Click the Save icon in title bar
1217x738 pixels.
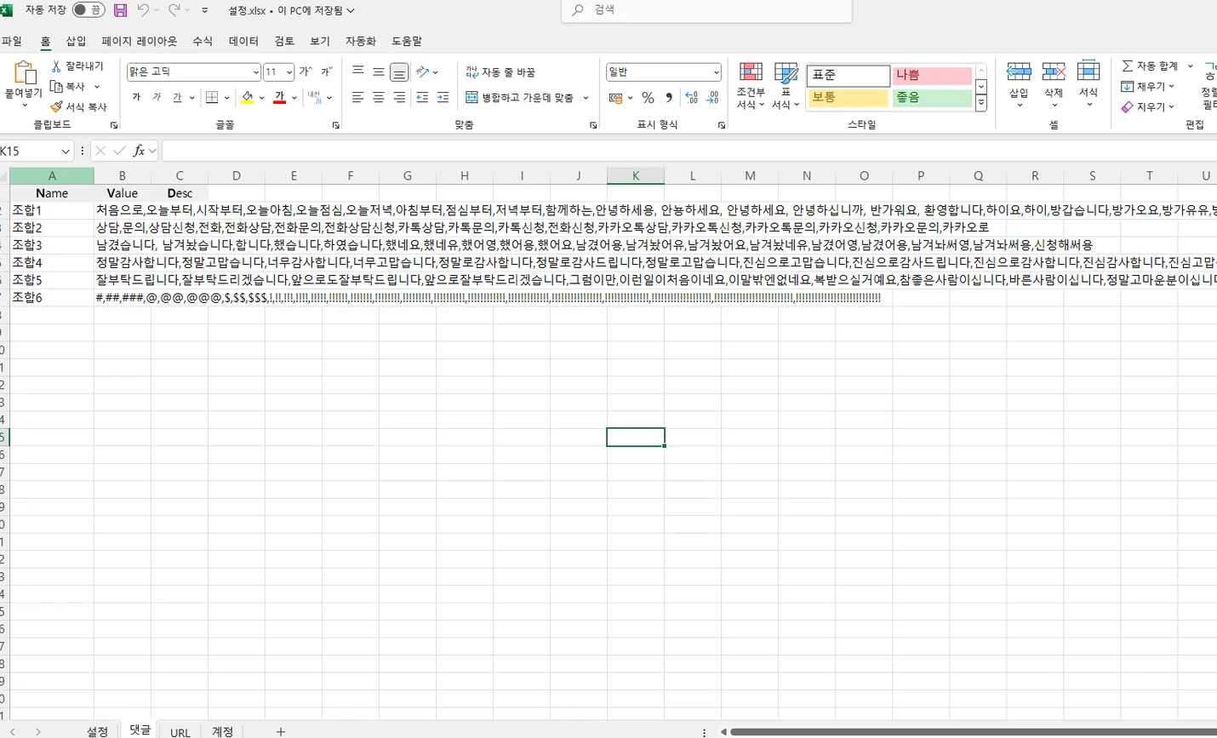tap(120, 11)
